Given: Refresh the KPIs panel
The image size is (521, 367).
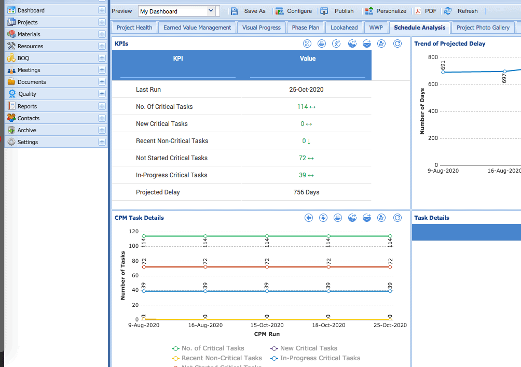Looking at the screenshot, I should pyautogui.click(x=397, y=44).
